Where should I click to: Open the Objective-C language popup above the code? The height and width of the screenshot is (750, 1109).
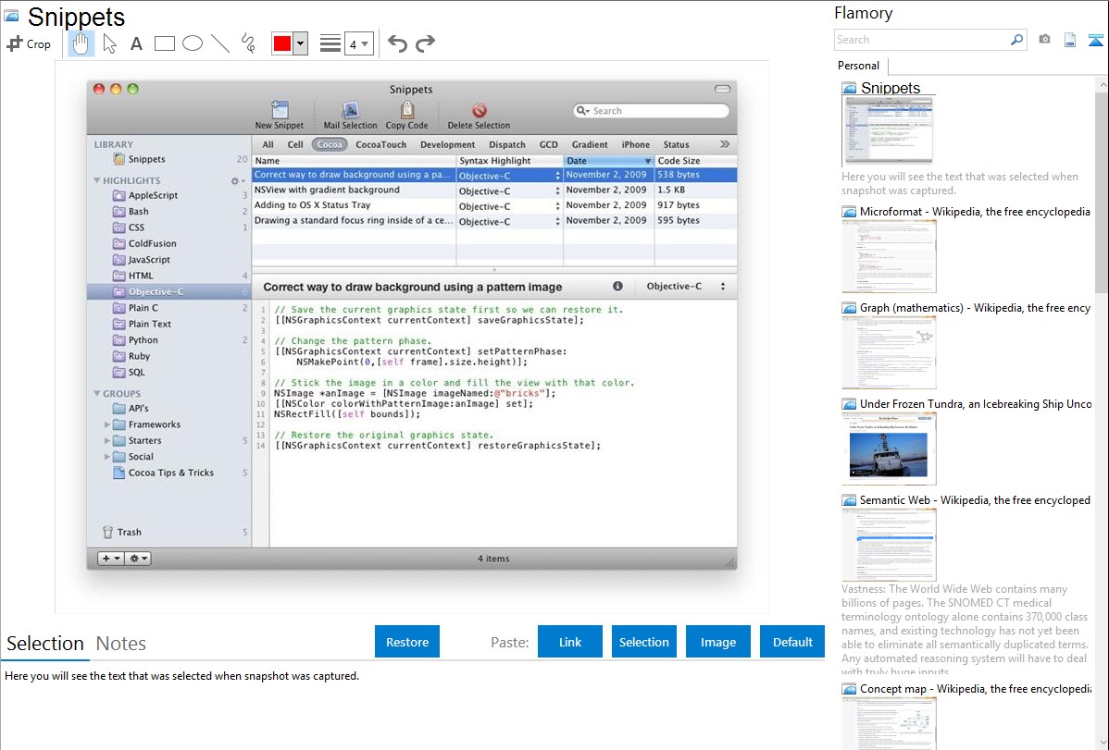click(x=686, y=287)
